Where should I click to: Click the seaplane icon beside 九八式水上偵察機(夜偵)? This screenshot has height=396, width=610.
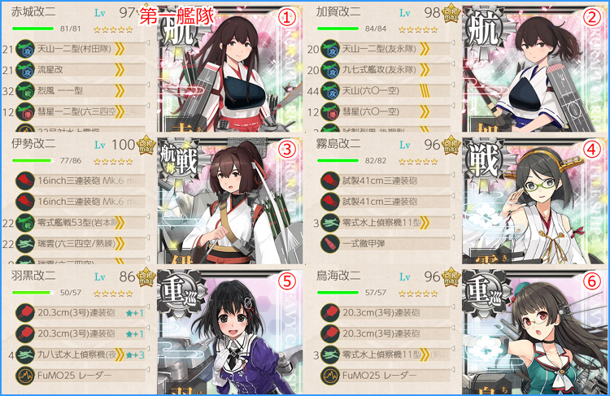click(25, 355)
